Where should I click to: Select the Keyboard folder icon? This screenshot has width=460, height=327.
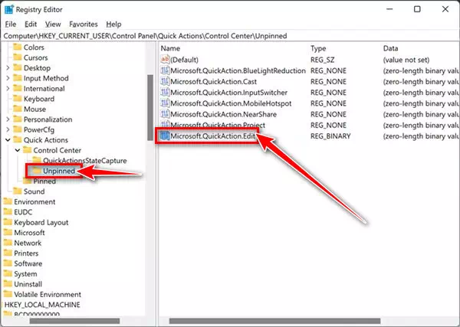18,99
